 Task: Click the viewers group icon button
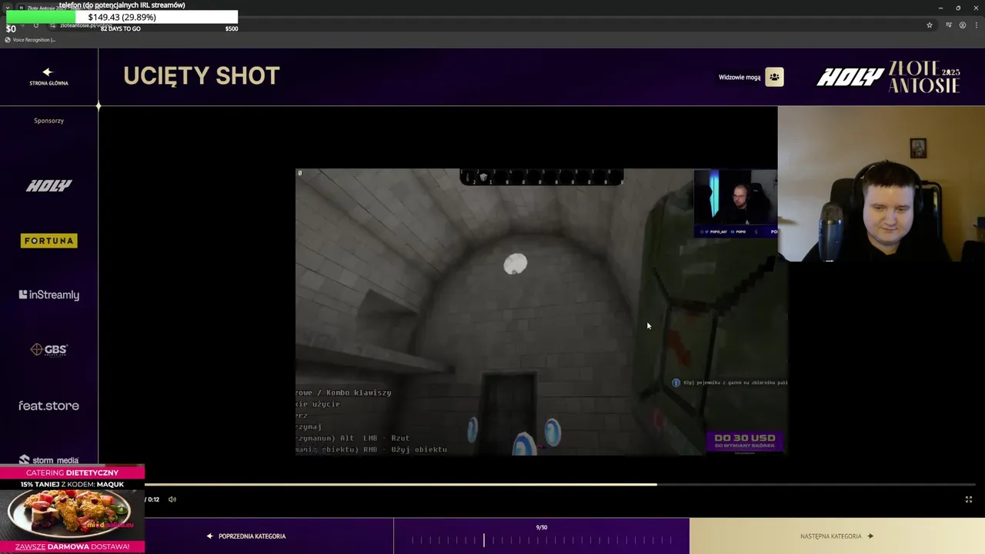pos(774,77)
